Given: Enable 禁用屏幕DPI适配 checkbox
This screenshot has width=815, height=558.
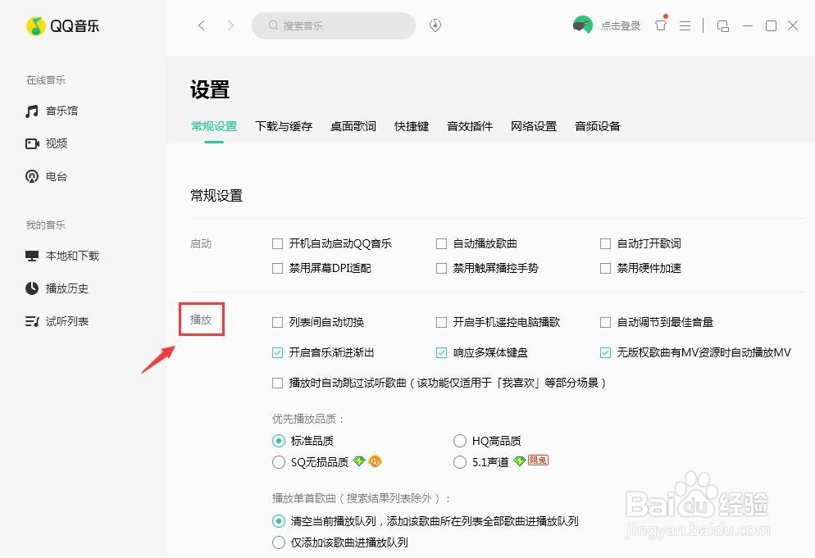Looking at the screenshot, I should pos(278,268).
